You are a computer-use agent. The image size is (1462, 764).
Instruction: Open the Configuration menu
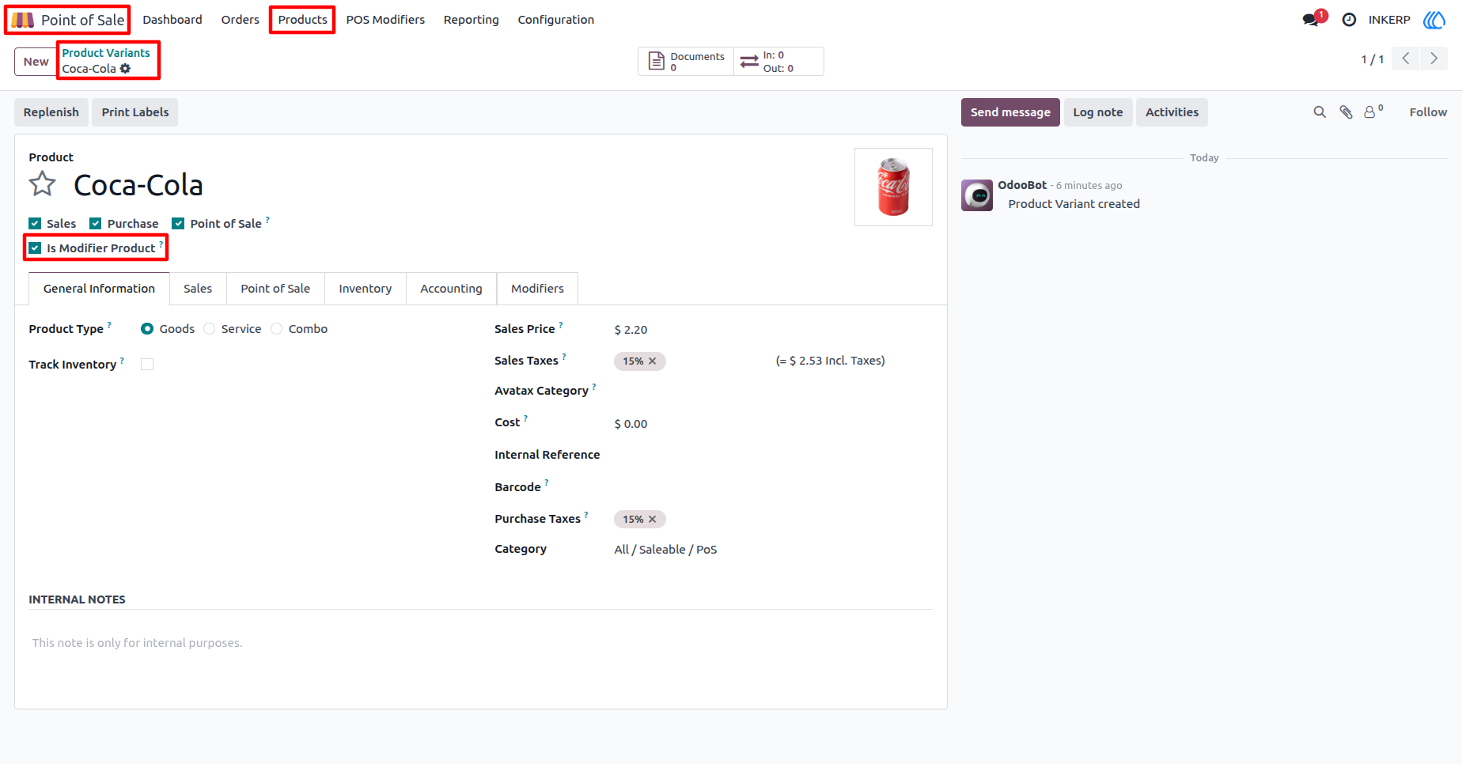(555, 20)
